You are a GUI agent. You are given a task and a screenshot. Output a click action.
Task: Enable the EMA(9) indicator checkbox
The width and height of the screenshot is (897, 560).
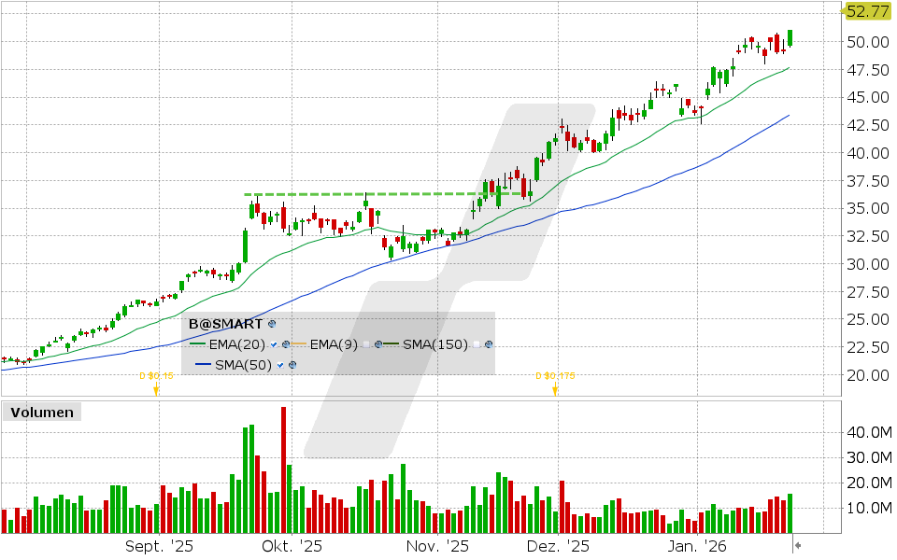coord(366,343)
